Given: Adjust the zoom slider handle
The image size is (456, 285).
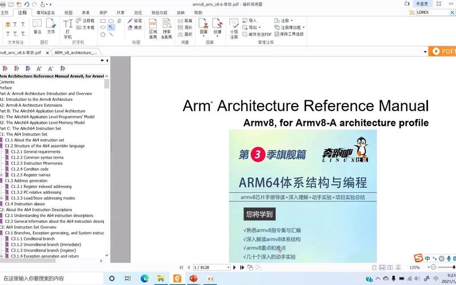Looking at the screenshot, I should click(454, 267).
